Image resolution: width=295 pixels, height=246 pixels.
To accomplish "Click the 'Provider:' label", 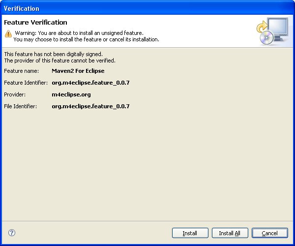I will [14, 94].
